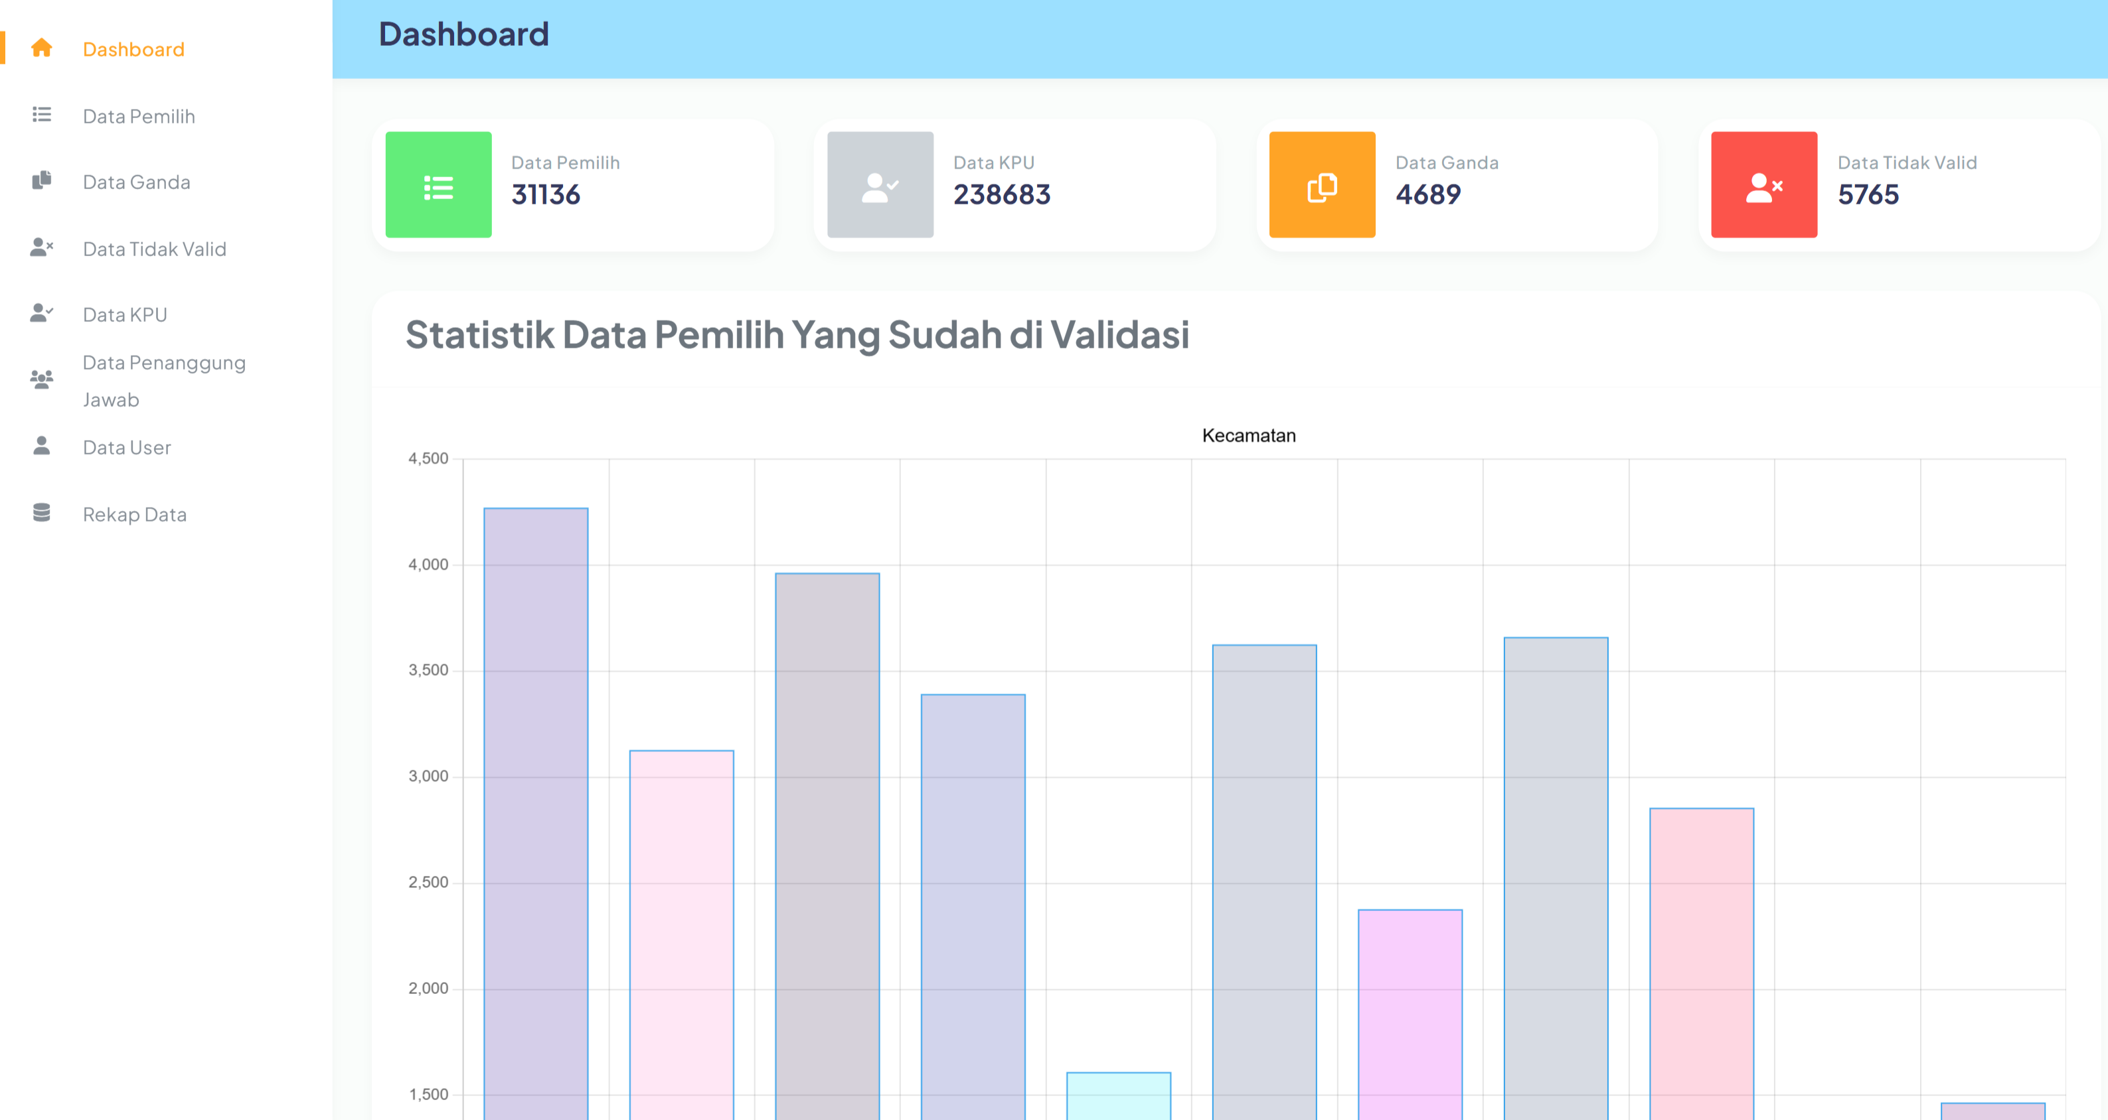Click the Data KPU user-check sidebar icon

click(42, 313)
